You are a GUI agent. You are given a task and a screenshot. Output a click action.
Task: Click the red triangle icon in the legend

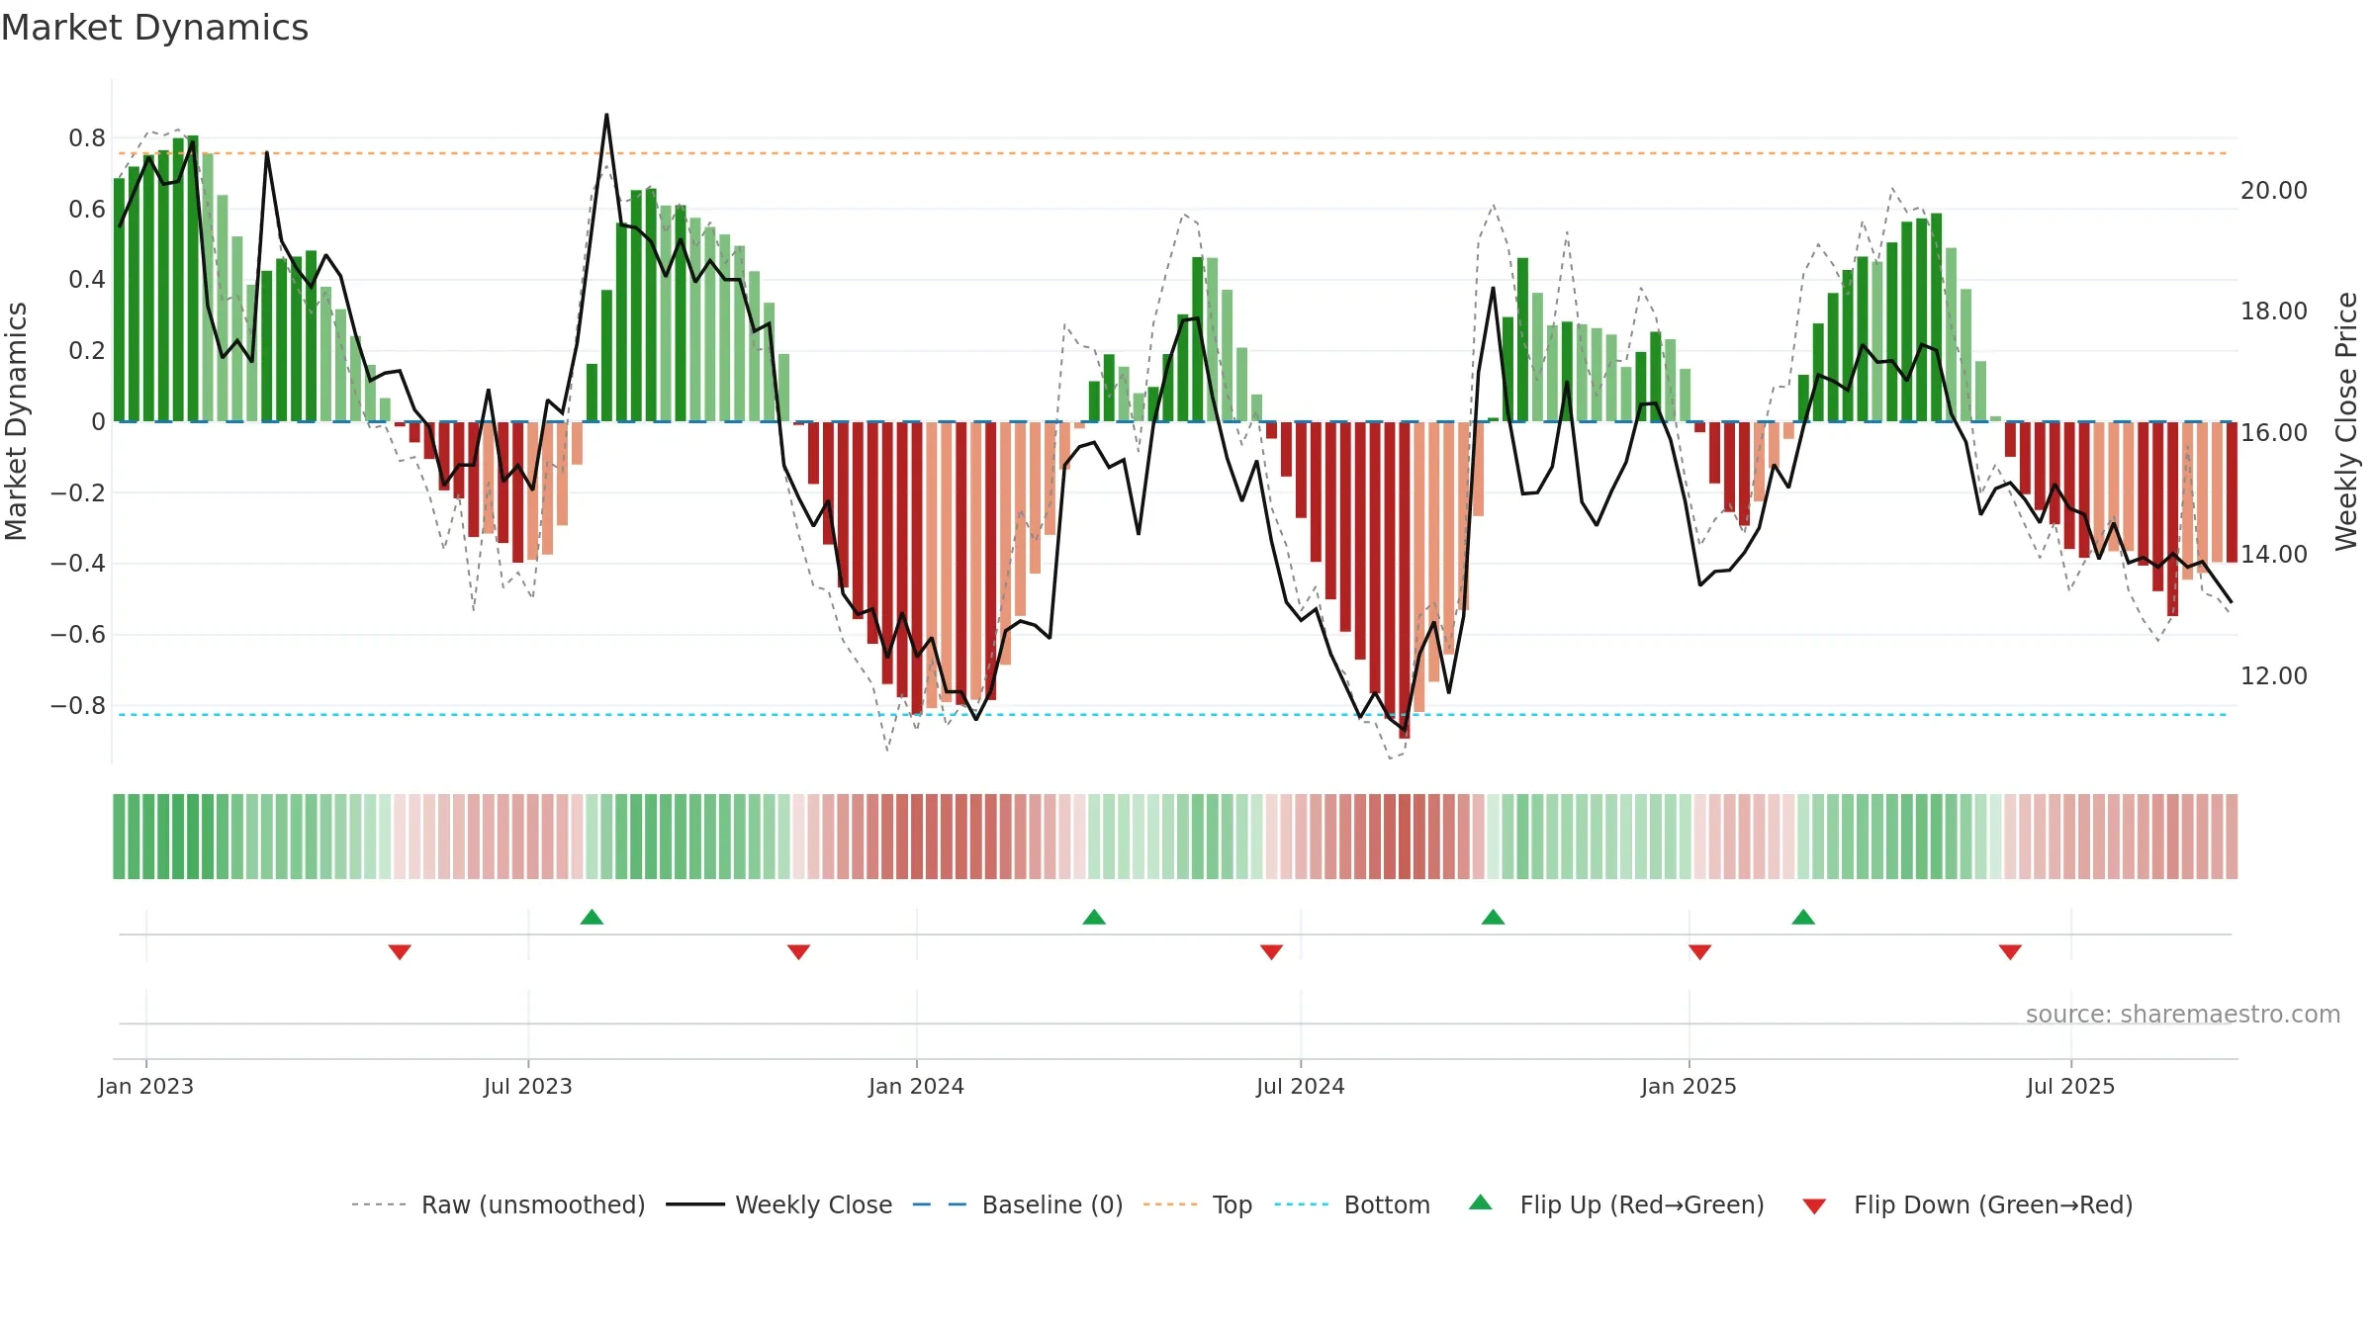pyautogui.click(x=1814, y=1206)
